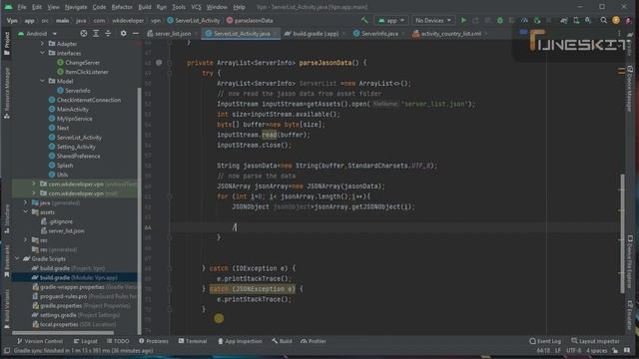Image resolution: width=639 pixels, height=359 pixels.
Task: Collapse the interfaces folder
Action: tap(42, 53)
